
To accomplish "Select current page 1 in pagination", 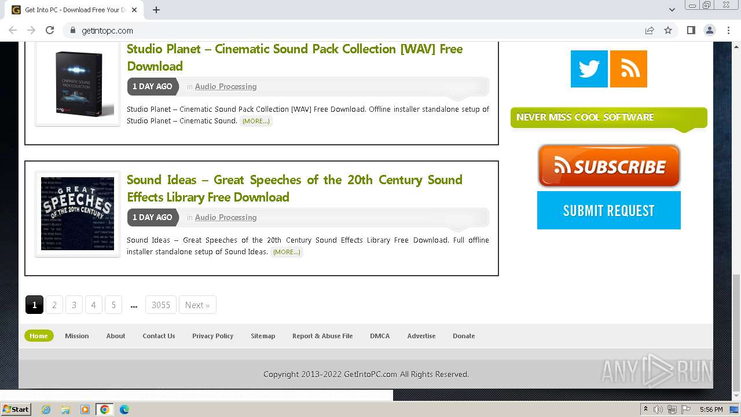I will [34, 305].
